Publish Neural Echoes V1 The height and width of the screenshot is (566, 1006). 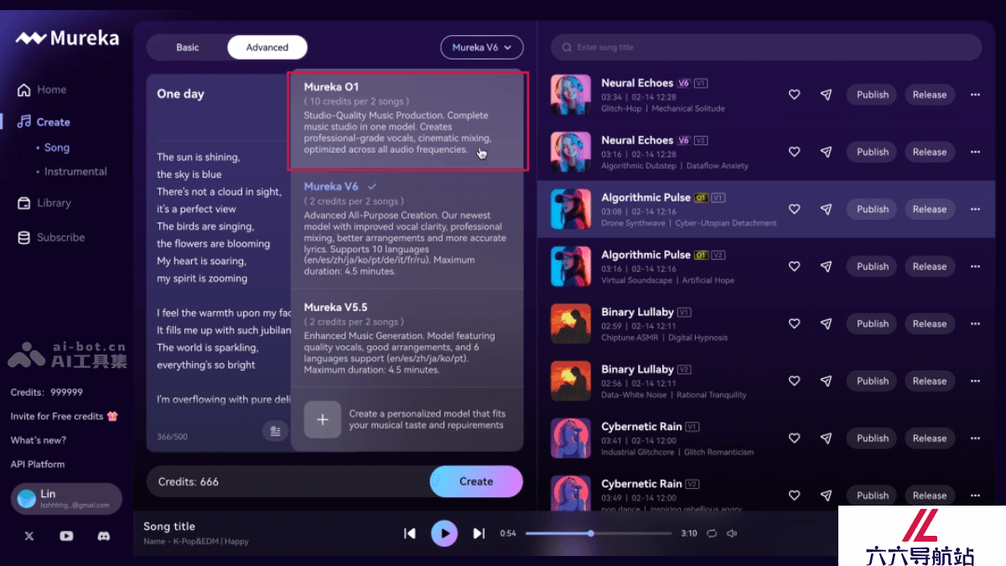[872, 95]
